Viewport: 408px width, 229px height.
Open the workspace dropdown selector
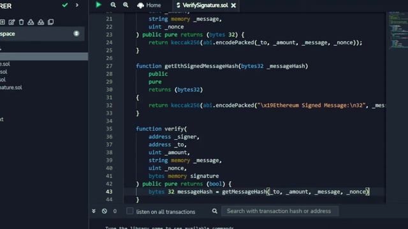pos(42,34)
